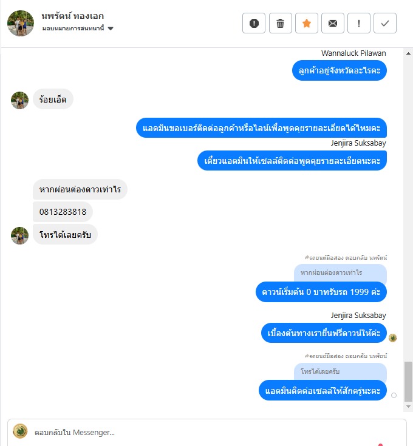Toggle the orange star follow-up icon
Viewport: 413px width, 446px height.
click(307, 23)
